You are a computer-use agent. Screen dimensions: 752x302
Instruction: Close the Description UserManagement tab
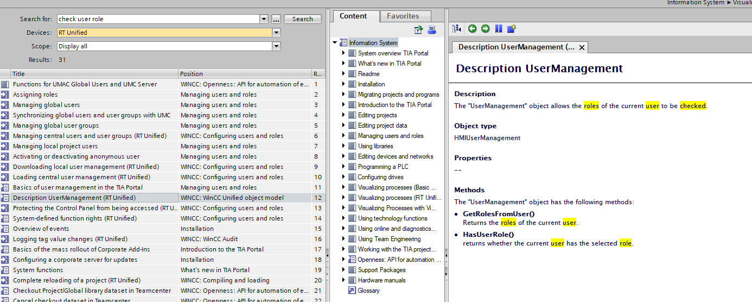[x=582, y=47]
